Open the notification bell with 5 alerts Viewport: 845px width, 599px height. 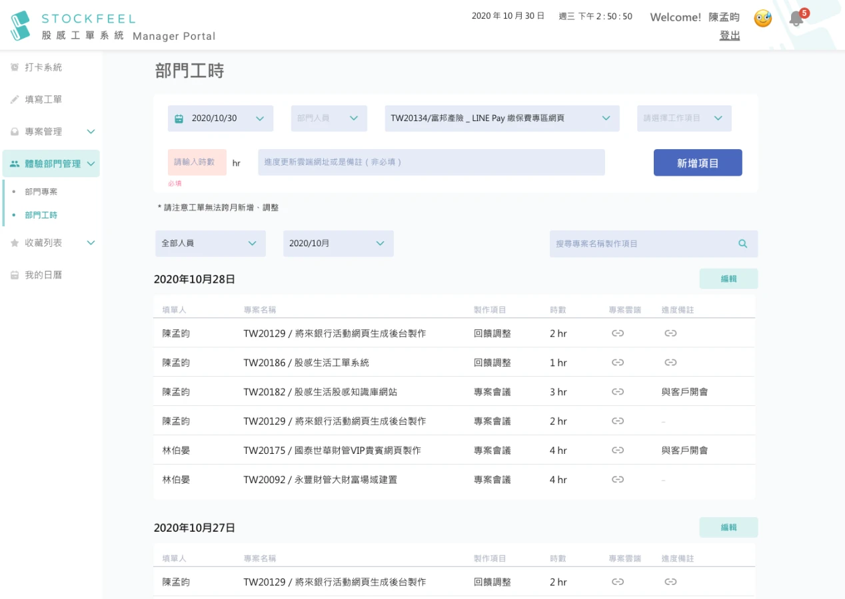[x=796, y=18]
